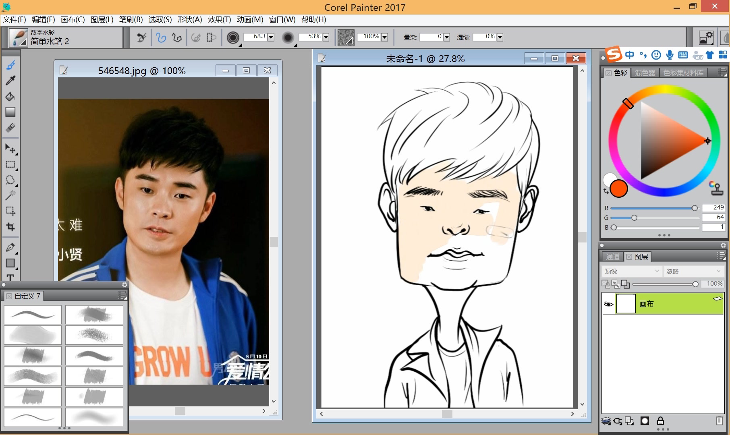Choose Freehand Strokes icon in property bar

(161, 37)
